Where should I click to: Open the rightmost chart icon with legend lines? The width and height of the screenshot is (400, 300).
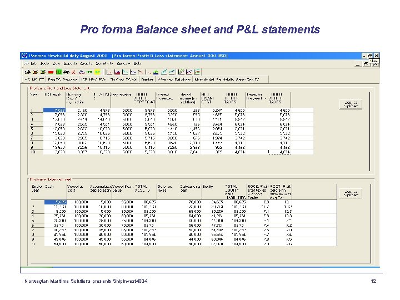197,72
